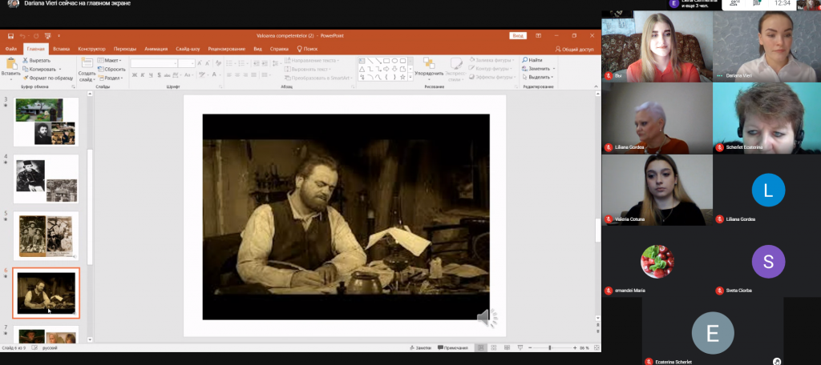Start slideshow from beginning icon in title bar
The image size is (821, 365).
pyautogui.click(x=48, y=35)
